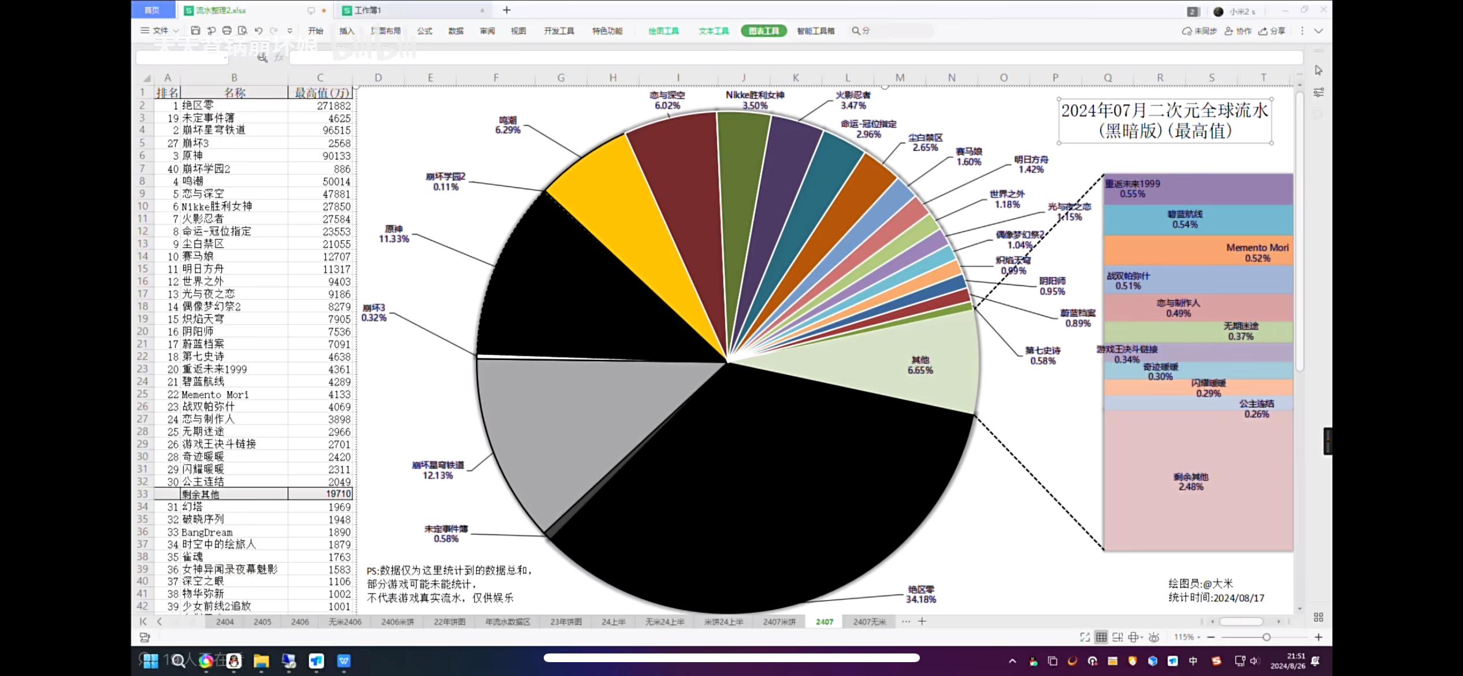Open the settings sliders icon in right sidebar

coord(1319,92)
